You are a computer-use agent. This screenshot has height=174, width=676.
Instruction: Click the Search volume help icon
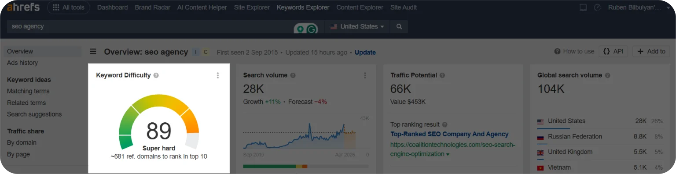(x=293, y=75)
